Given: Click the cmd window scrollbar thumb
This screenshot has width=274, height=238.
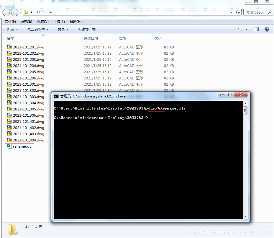Looking at the screenshot, I should point(245,110).
